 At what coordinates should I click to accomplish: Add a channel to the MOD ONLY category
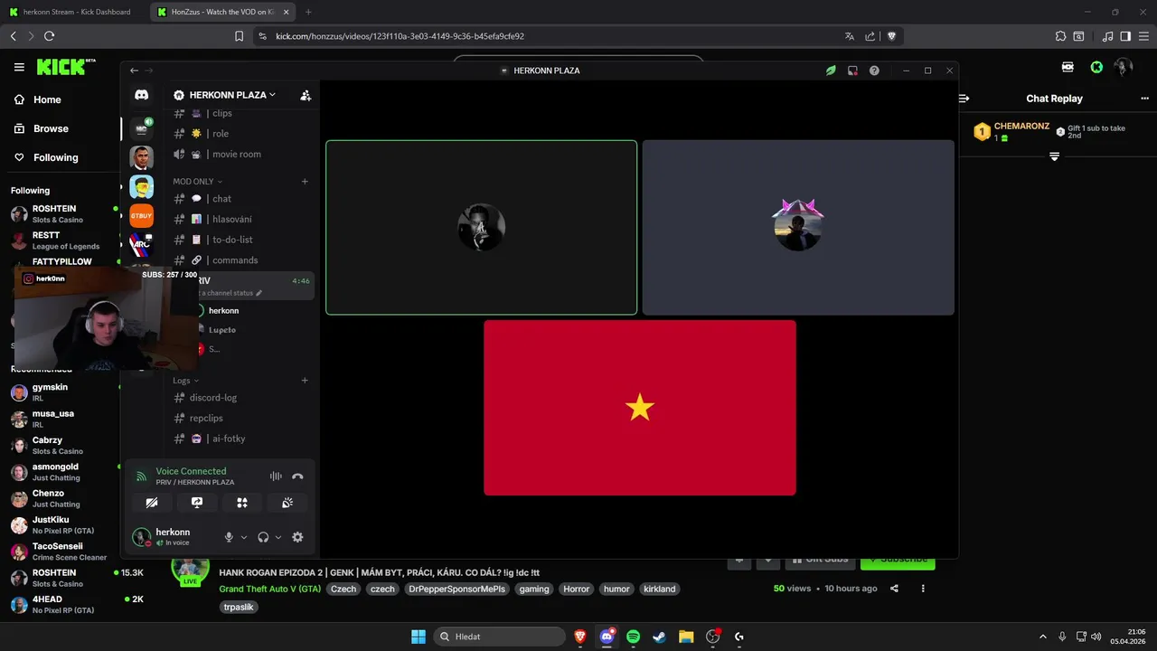click(305, 182)
